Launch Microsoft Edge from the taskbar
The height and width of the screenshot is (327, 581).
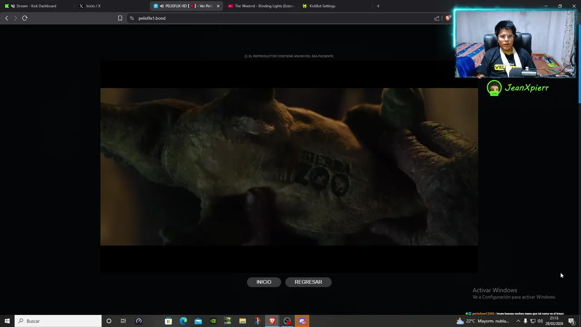pos(183,321)
